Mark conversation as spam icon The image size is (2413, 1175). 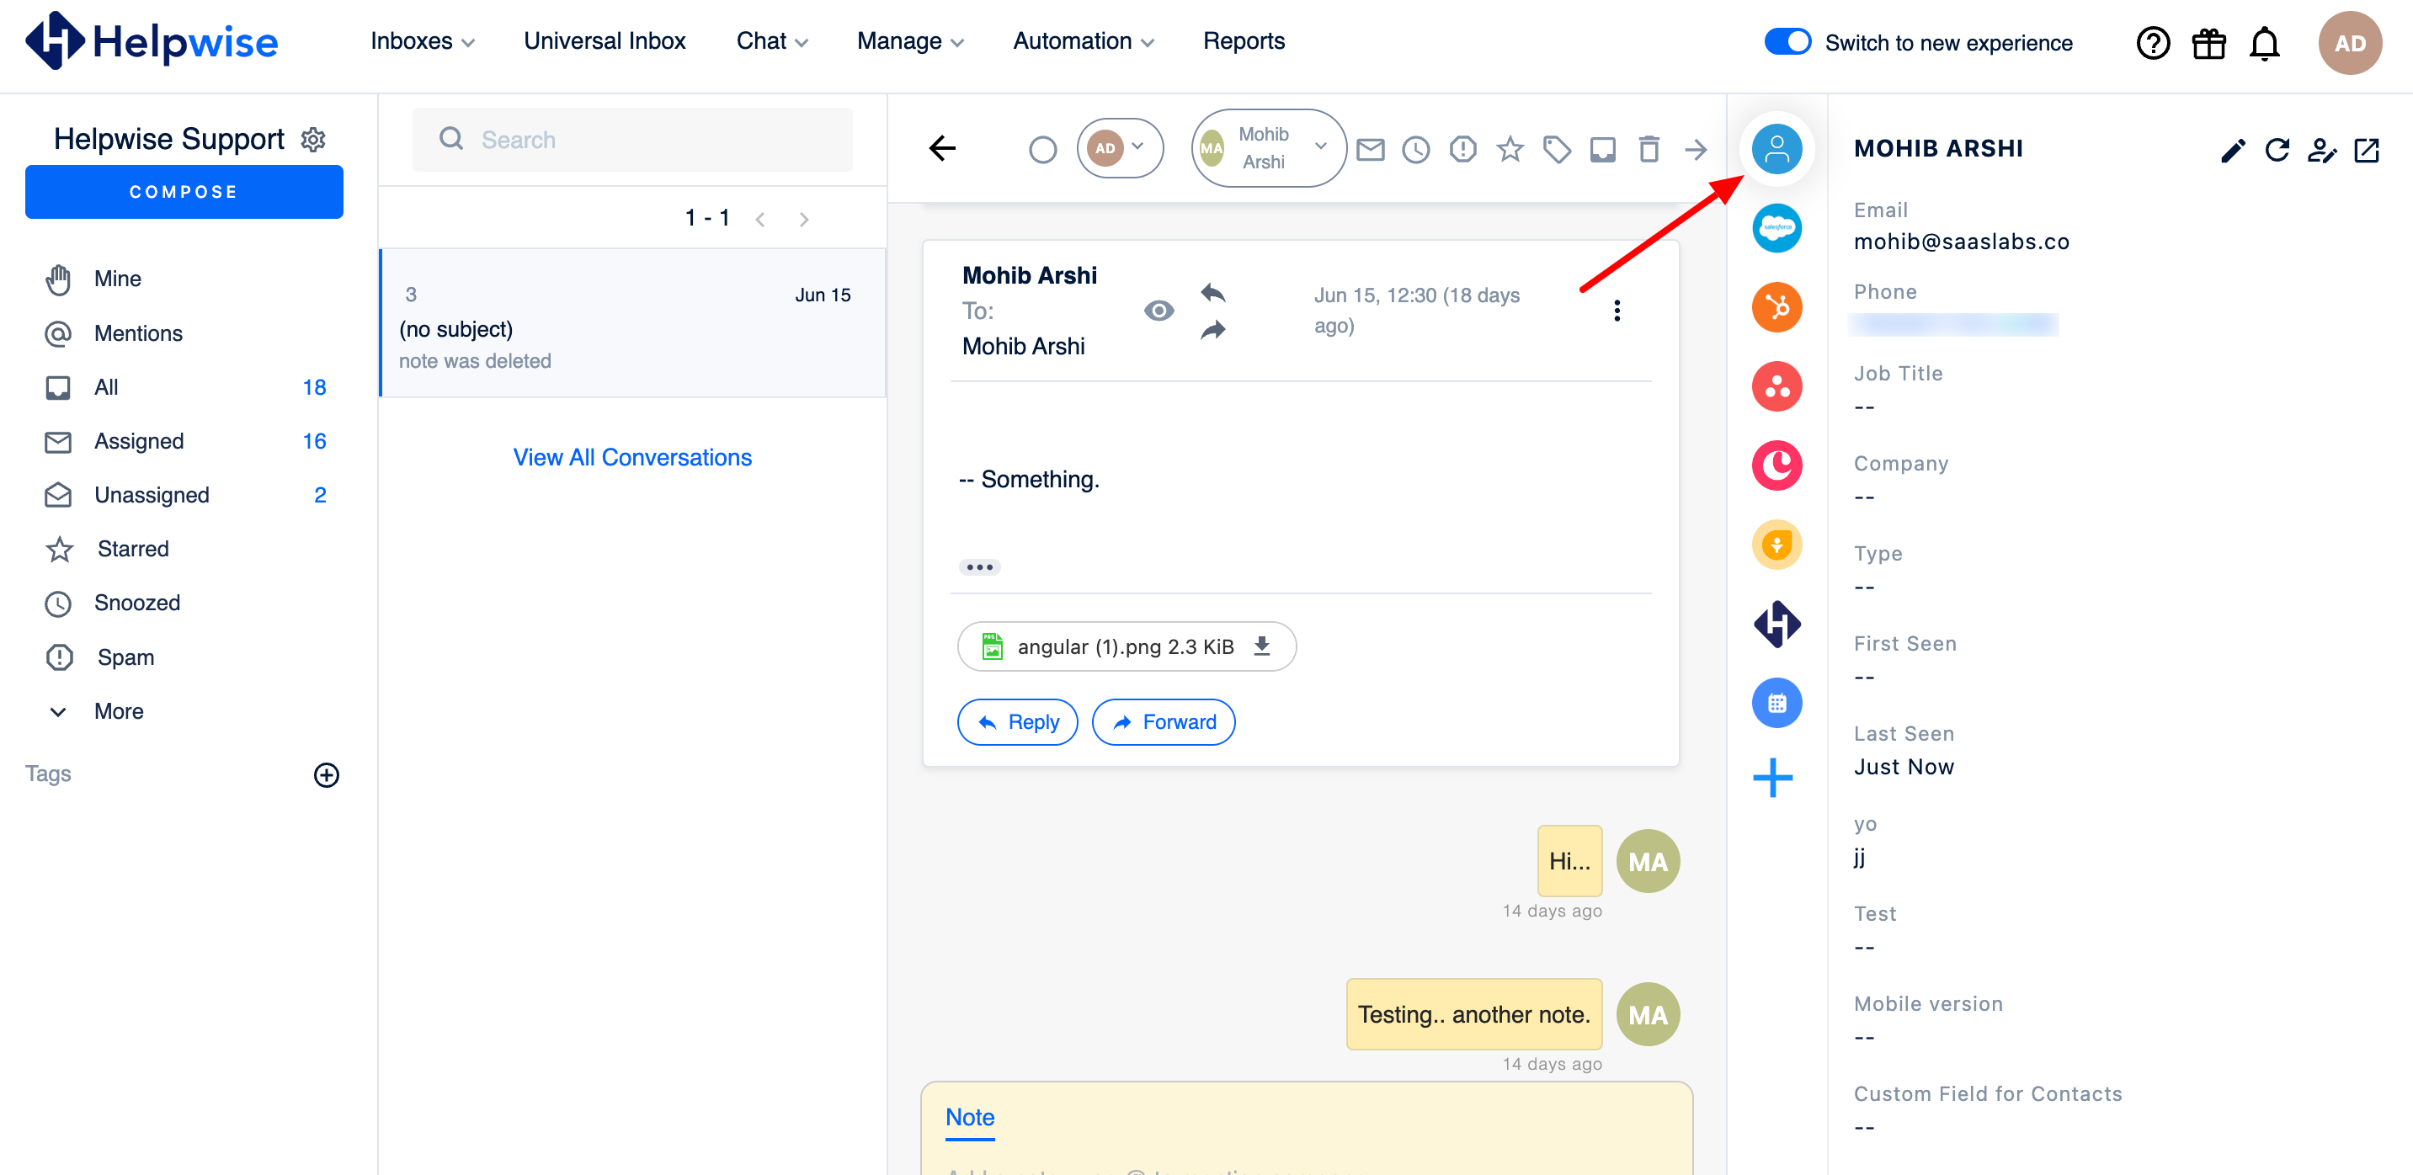[x=1463, y=149]
